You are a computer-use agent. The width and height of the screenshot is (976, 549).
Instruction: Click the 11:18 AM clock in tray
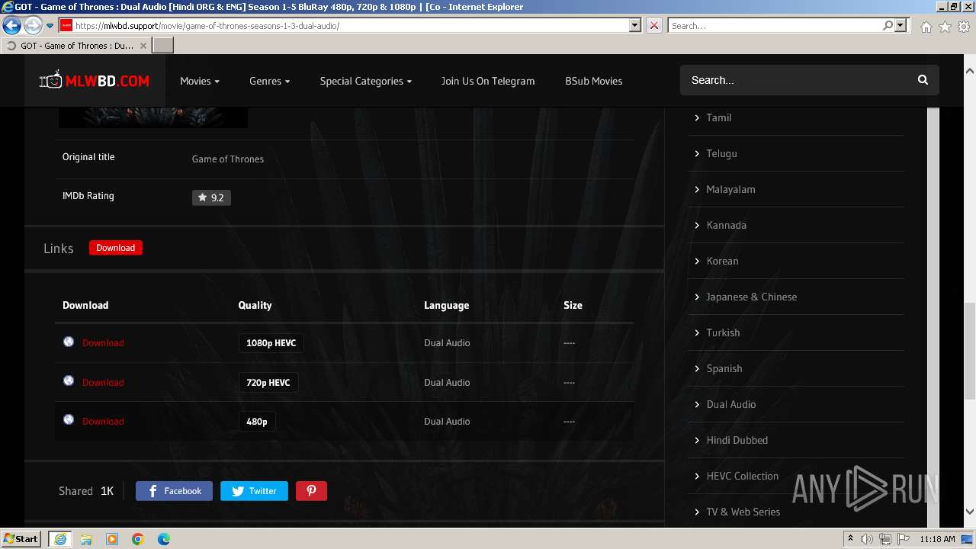tap(937, 539)
